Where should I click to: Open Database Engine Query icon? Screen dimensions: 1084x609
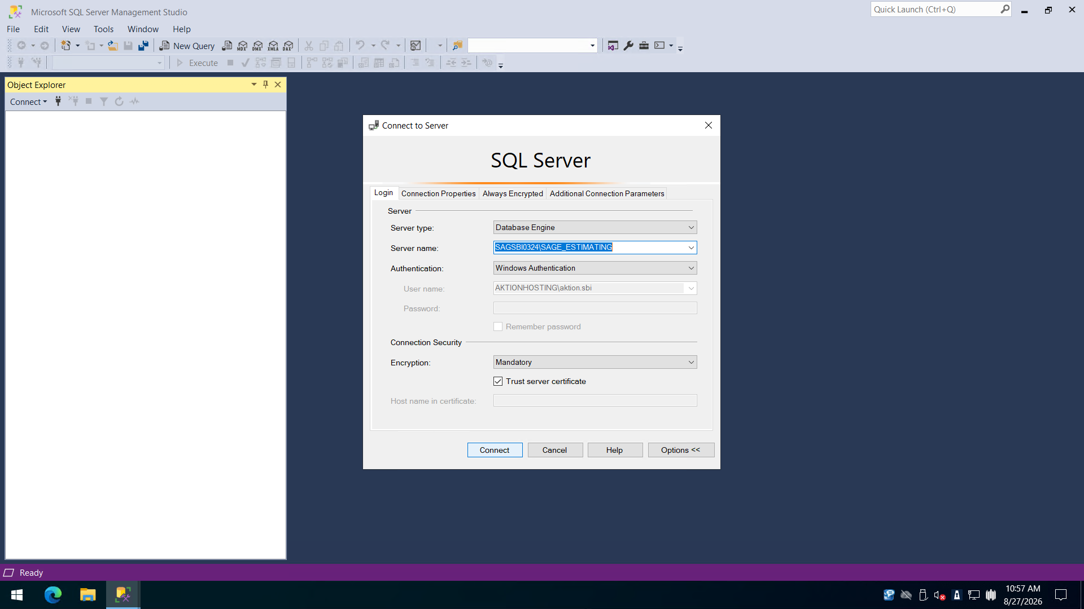point(227,46)
